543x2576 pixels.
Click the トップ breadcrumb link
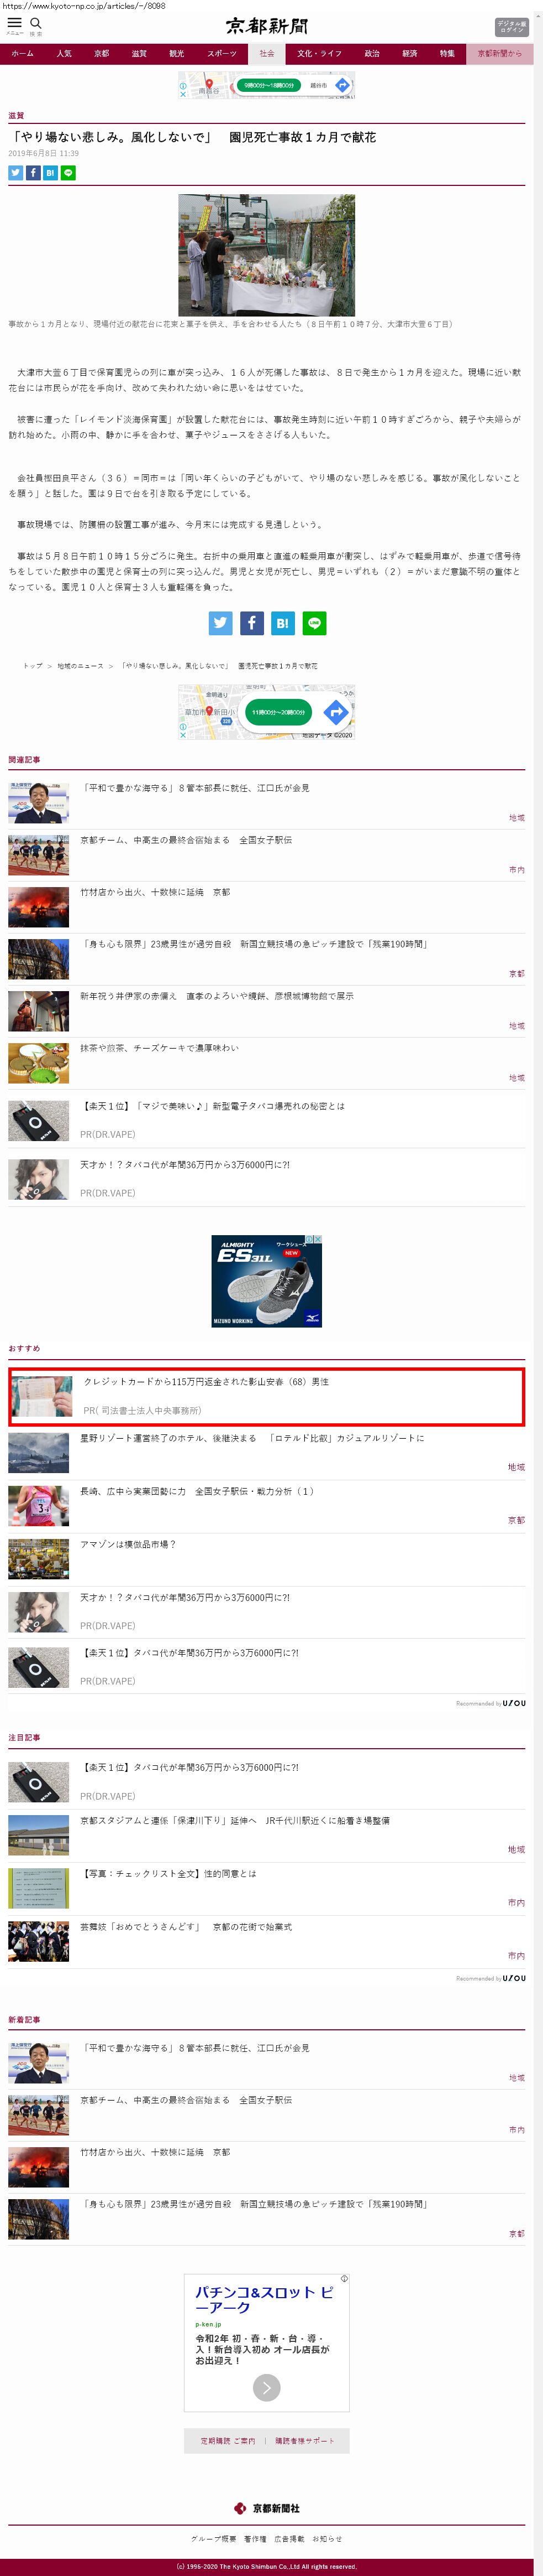tap(33, 666)
